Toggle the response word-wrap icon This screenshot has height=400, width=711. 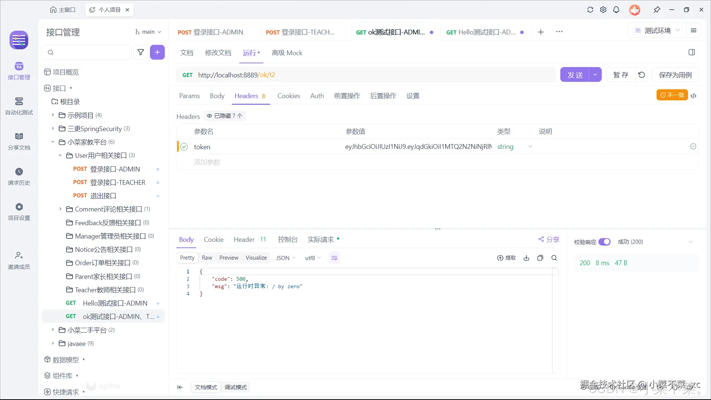334,258
